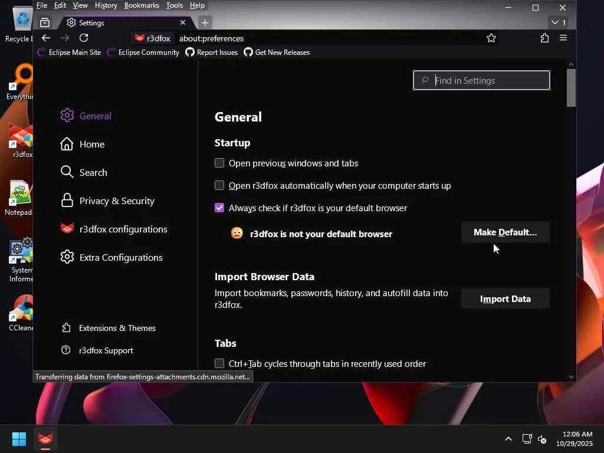Open the Windows Start menu
Screen dimensions: 604x453
(19, 439)
